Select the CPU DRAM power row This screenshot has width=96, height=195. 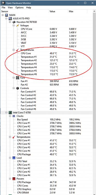click(x=46, y=193)
